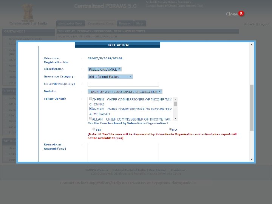Open the User Manual footer link

(x=157, y=170)
